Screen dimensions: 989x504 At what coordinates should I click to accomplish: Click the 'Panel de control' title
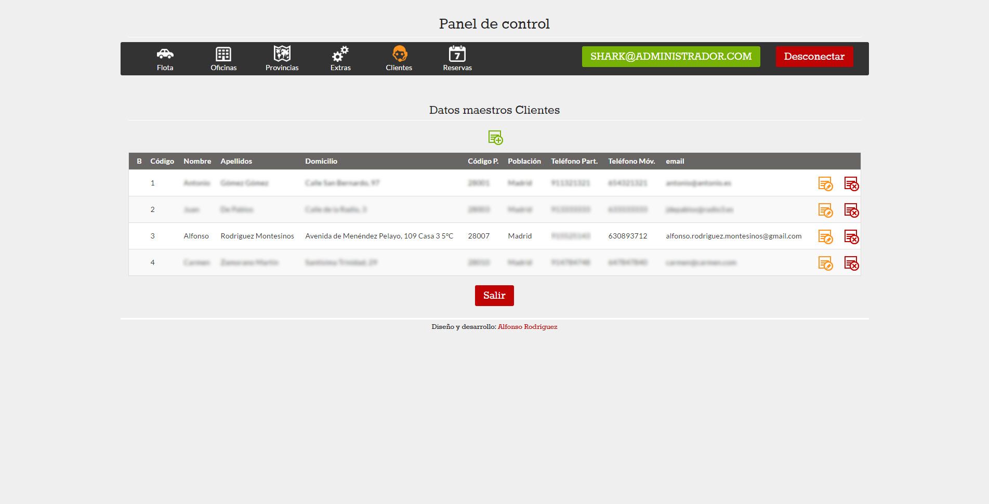pyautogui.click(x=494, y=24)
